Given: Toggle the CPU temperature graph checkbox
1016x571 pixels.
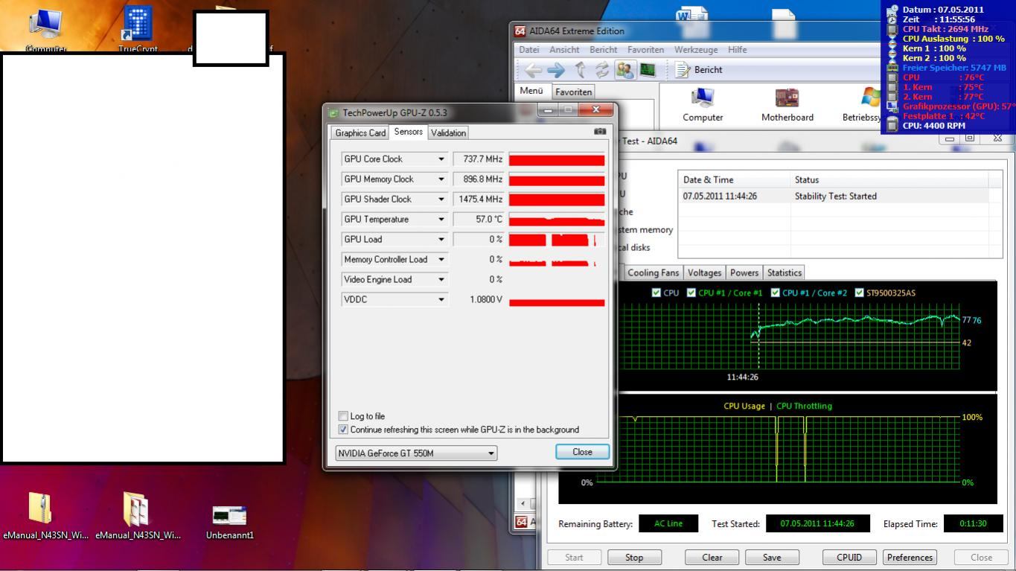Looking at the screenshot, I should coord(656,293).
